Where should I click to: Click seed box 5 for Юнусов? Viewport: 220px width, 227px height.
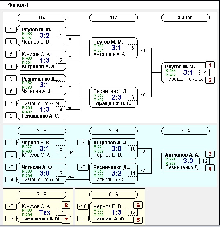(11, 54)
